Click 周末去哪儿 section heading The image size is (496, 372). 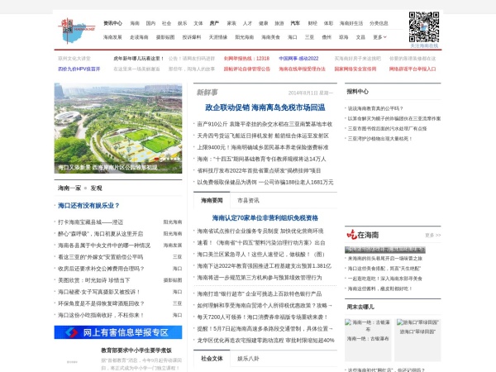pos(360,307)
